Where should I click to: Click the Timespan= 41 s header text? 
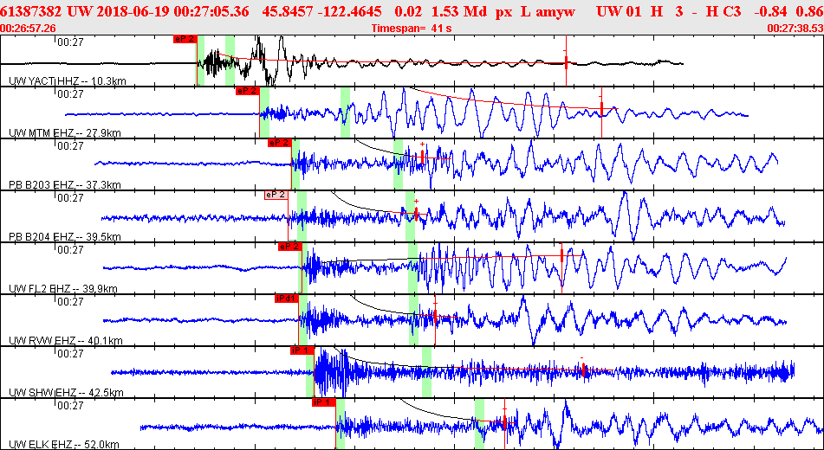tap(412, 29)
